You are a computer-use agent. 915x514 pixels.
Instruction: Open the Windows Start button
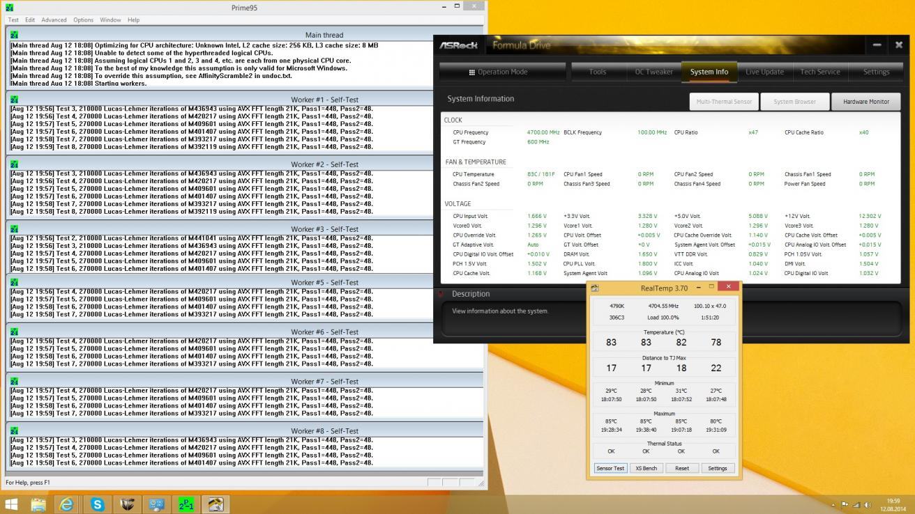coord(11,504)
